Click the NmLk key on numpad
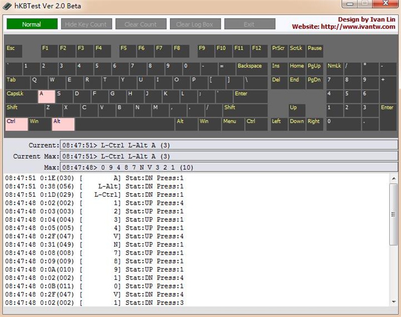 334,69
